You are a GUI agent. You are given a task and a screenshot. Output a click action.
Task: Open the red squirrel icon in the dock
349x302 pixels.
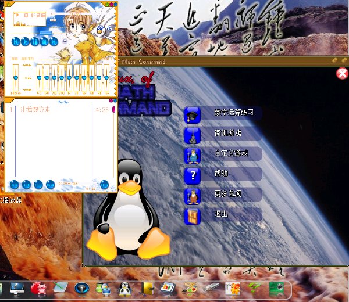[x=38, y=289]
